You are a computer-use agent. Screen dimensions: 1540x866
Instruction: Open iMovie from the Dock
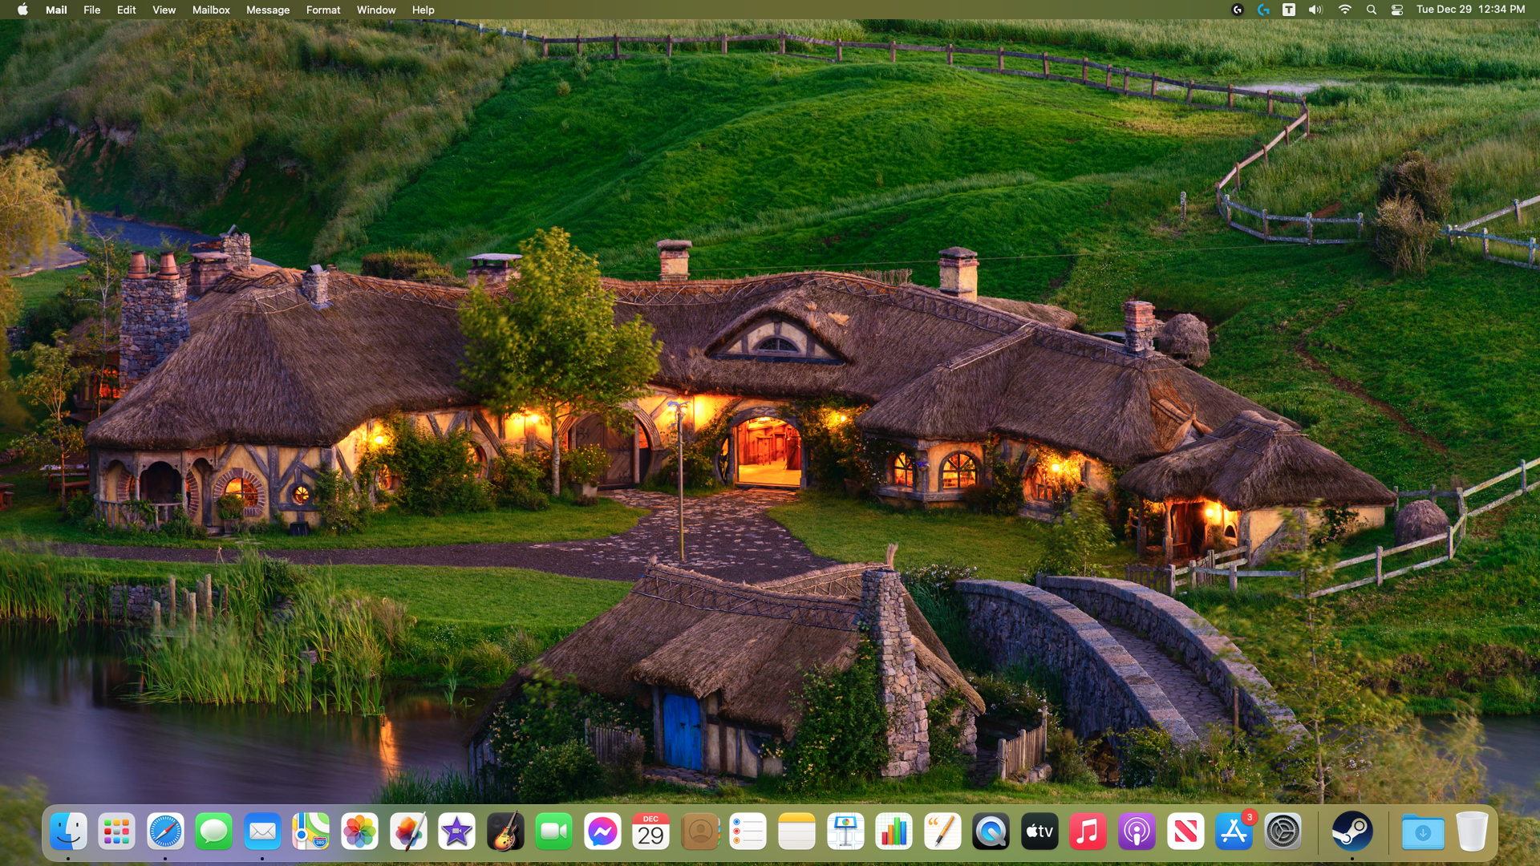click(456, 832)
